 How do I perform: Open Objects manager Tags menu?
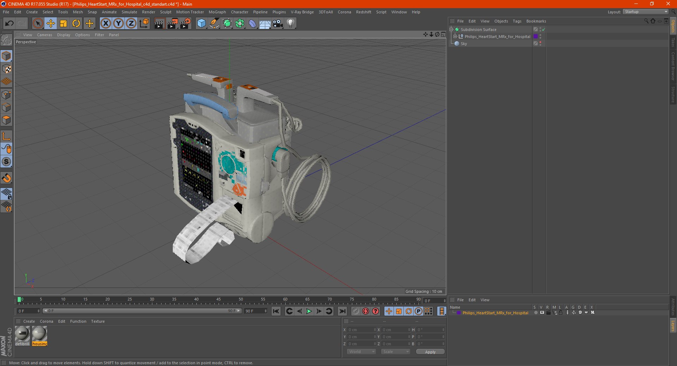(517, 21)
